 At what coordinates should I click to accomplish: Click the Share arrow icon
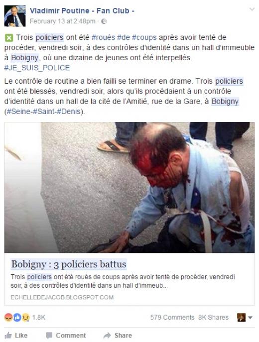tap(107, 335)
